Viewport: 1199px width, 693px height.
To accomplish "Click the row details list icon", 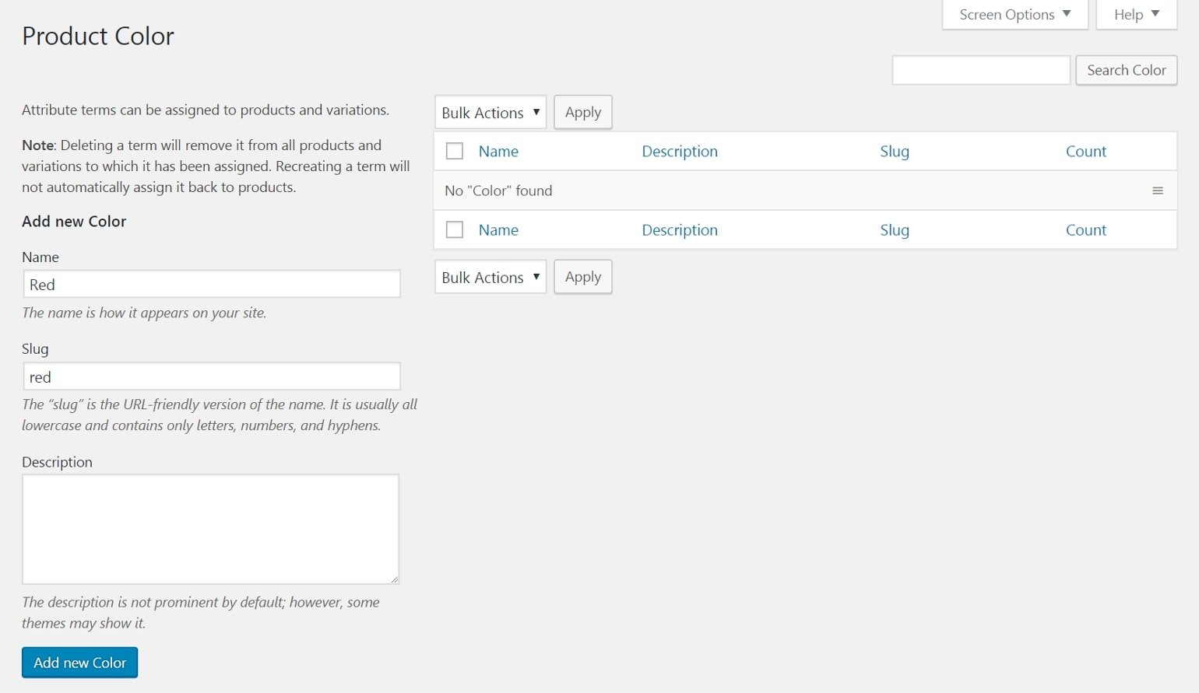I will click(x=1158, y=190).
